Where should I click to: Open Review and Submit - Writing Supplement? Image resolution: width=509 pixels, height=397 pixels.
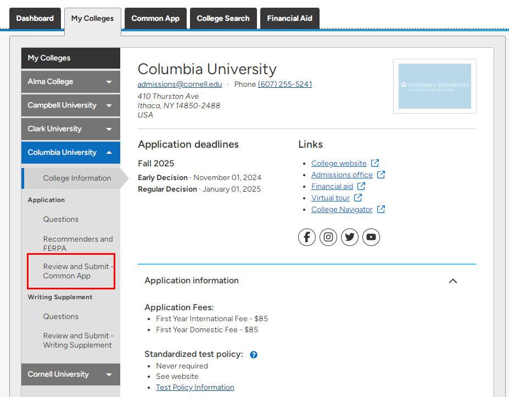coord(78,340)
